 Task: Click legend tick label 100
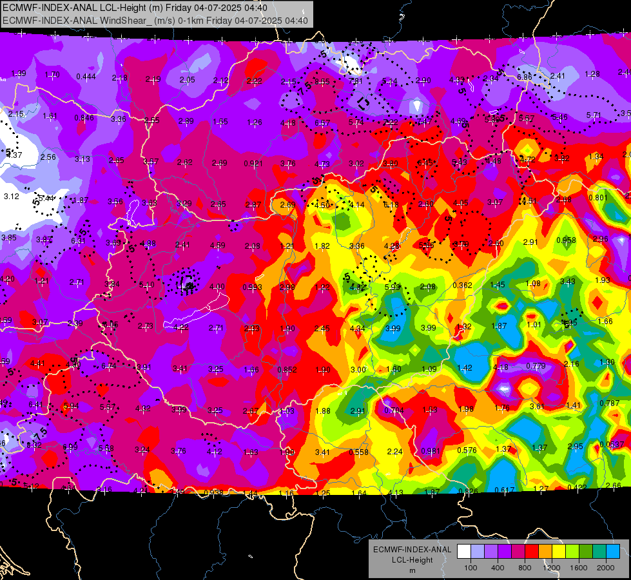point(471,568)
